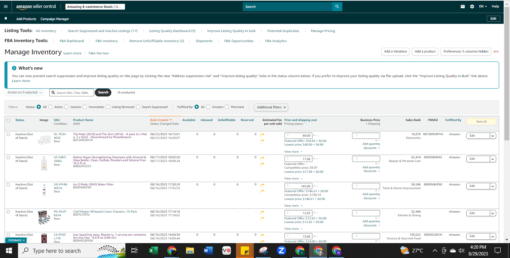Choose the Listing Removed status filter
Image resolution: width=510 pixels, height=258 pixels.
108,107
